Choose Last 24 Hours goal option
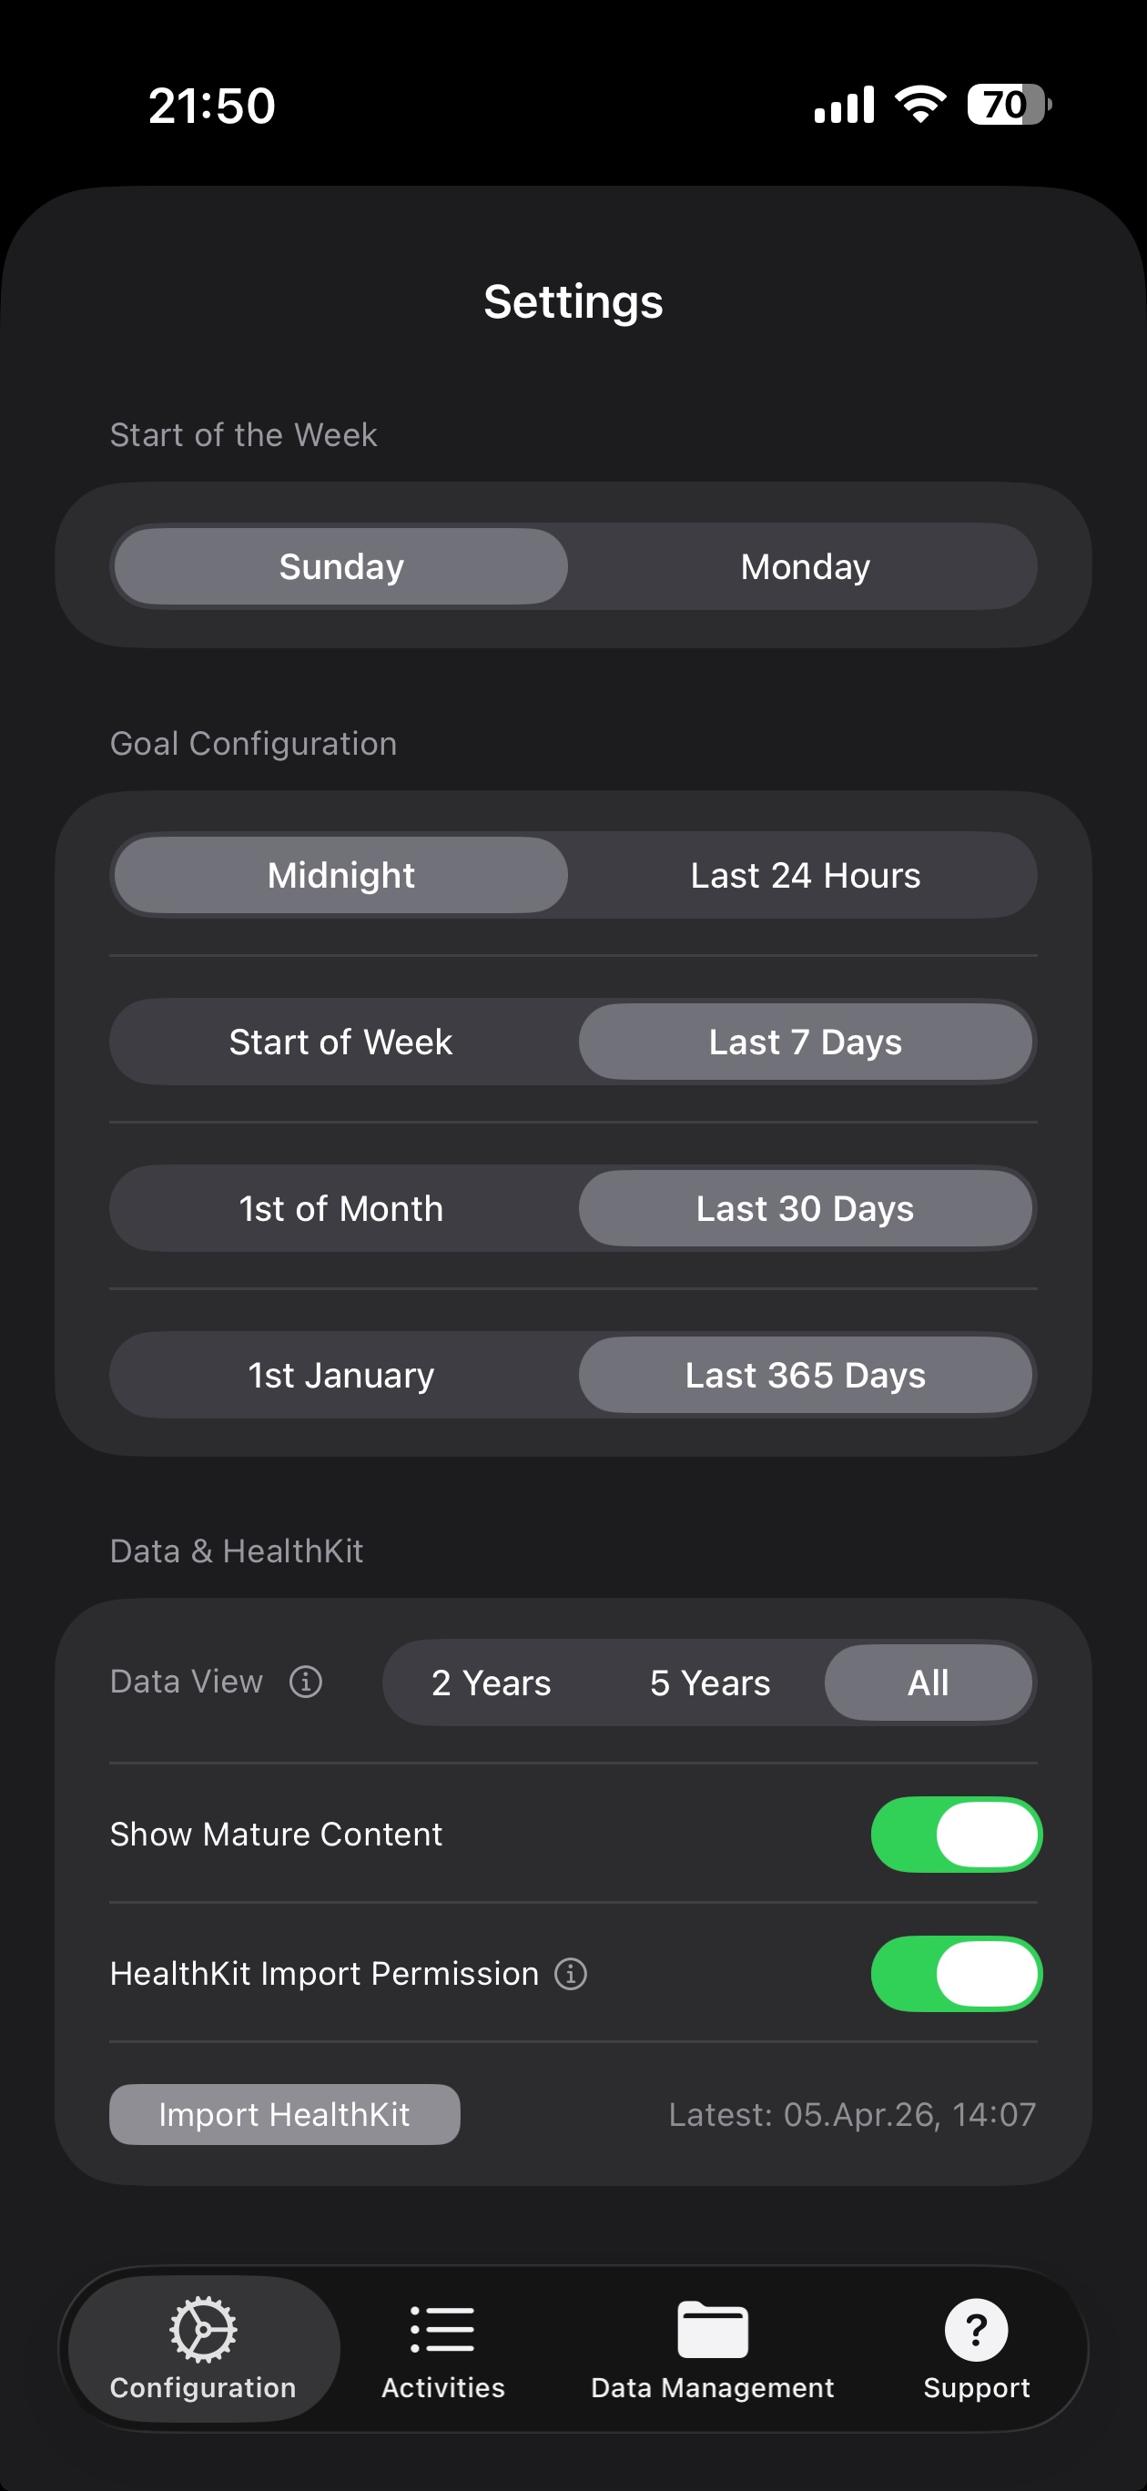Viewport: 1147px width, 2491px height. (x=805, y=875)
